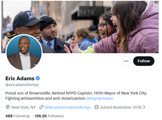Open the @buynyctoken mention link
The image size is (162, 120).
click(99, 98)
